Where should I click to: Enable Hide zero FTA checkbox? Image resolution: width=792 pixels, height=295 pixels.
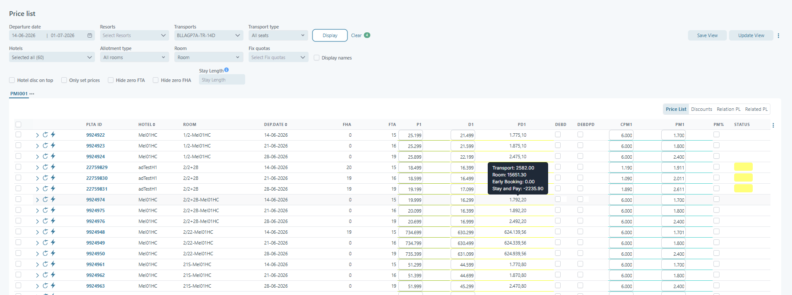click(x=111, y=80)
